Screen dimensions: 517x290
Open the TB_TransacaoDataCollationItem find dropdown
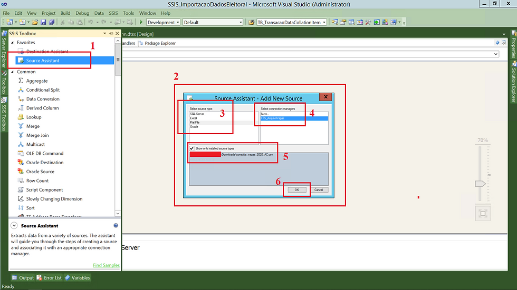click(x=324, y=22)
